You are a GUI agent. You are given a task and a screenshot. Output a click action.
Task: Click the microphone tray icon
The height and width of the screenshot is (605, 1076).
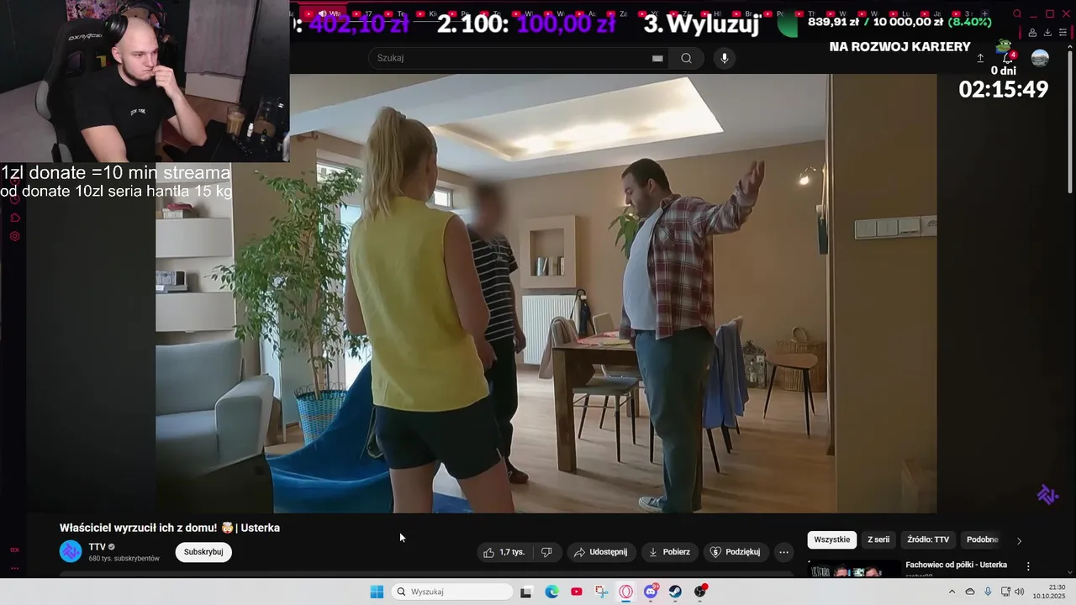988,592
